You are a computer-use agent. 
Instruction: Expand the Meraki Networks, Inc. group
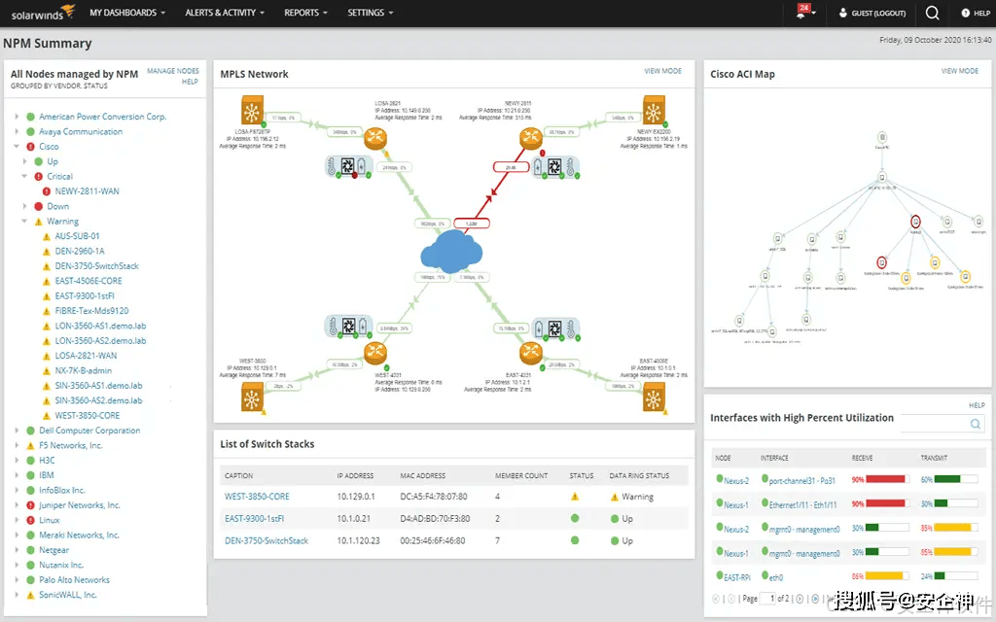pos(17,536)
